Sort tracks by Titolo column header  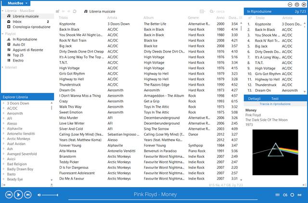(x=64, y=18)
